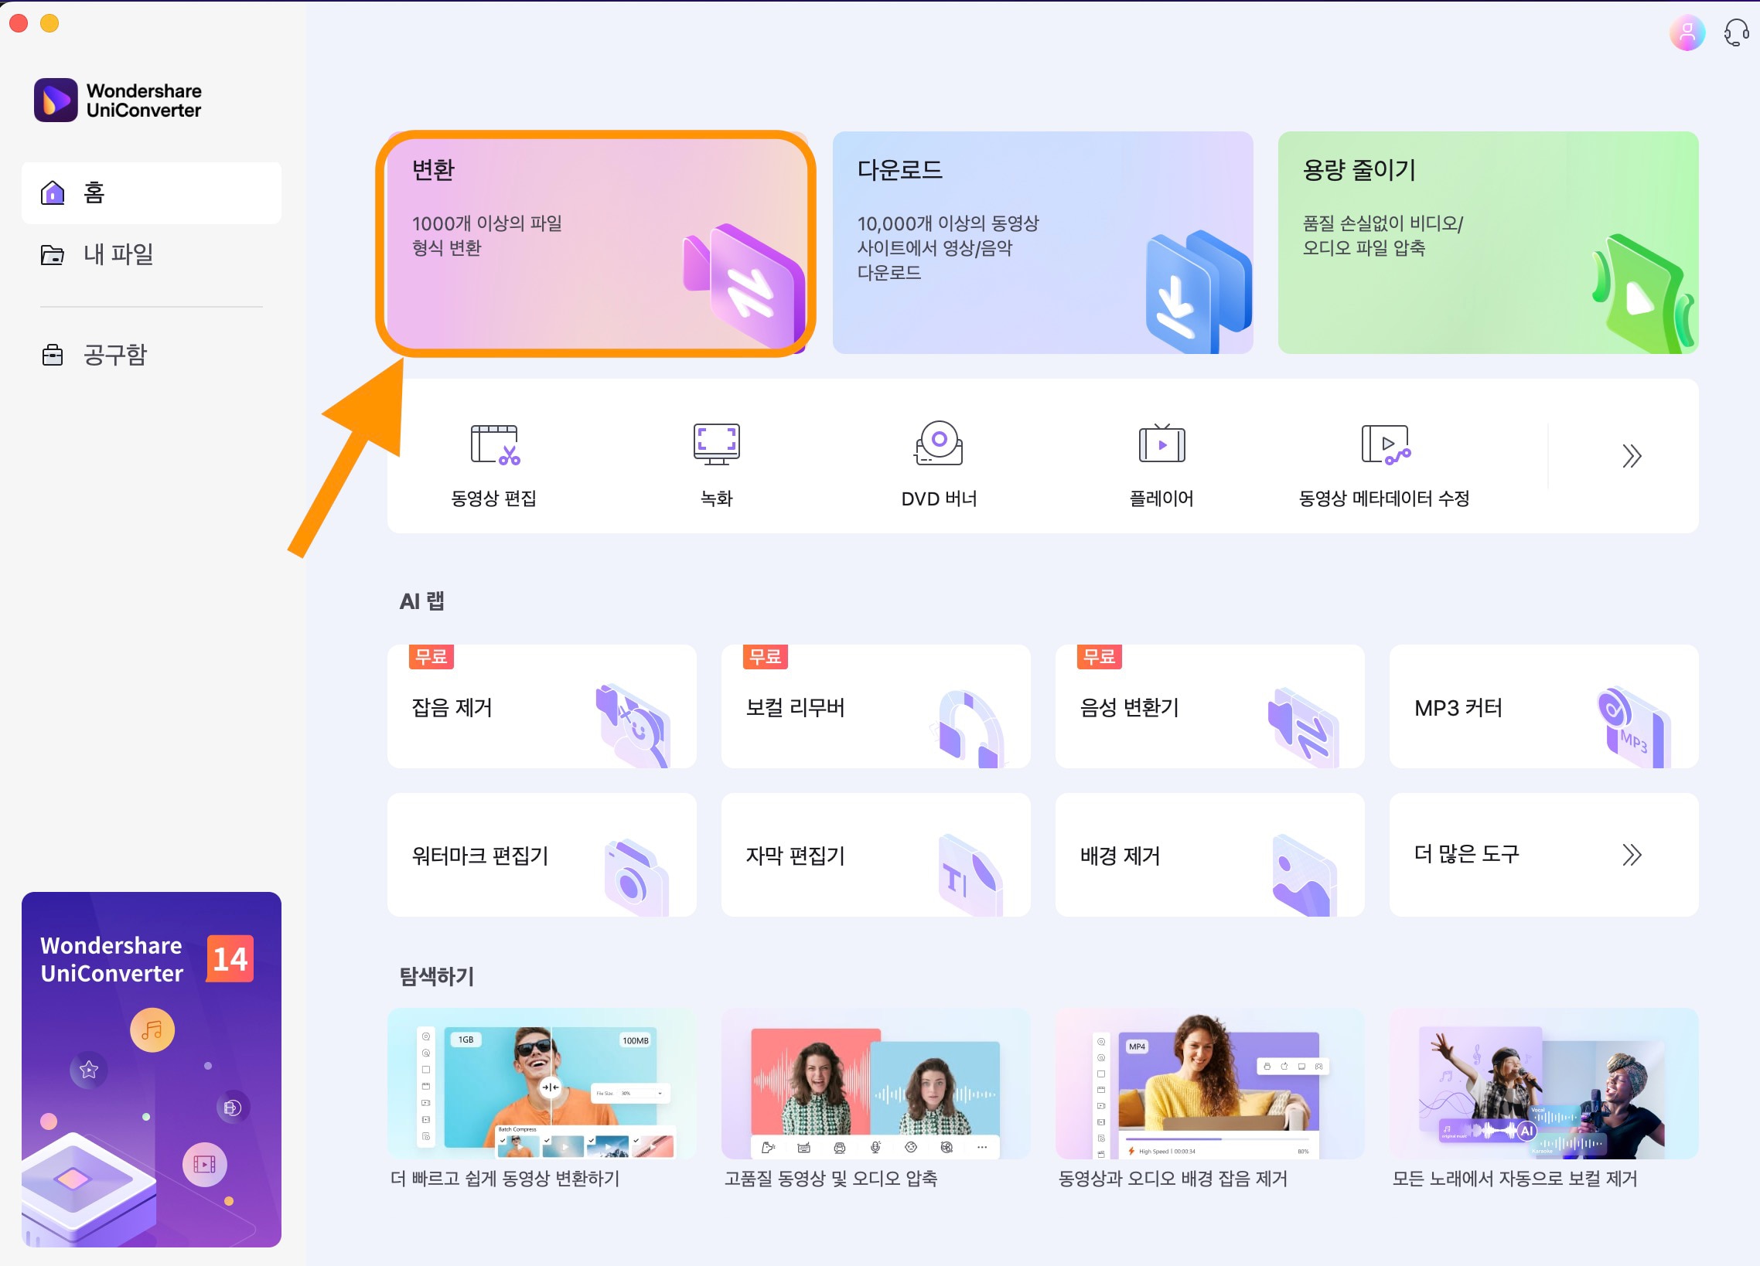Click the 품질 손실없이 비디오/오디오 파일 압축 description
This screenshot has height=1266, width=1760.
click(1382, 236)
